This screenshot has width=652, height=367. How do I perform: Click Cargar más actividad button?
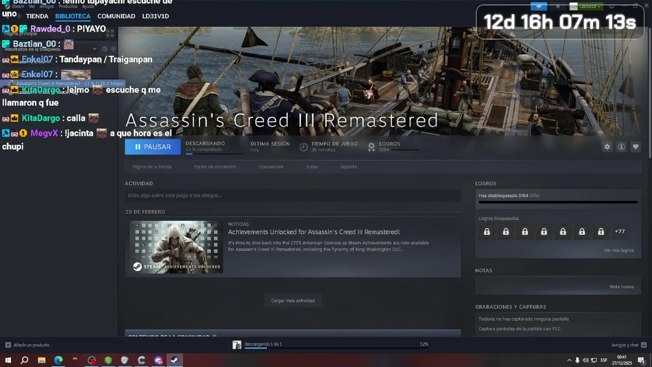tap(293, 301)
